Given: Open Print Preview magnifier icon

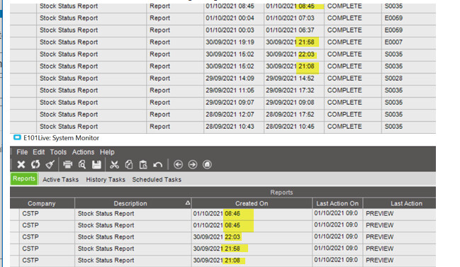Looking at the screenshot, I should pos(82,165).
